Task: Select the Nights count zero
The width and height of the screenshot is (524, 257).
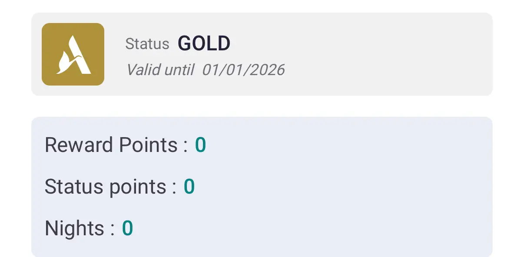Action: point(127,228)
